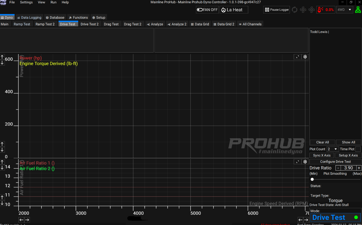This screenshot has height=225, width=362.
Task: Open the 4WD drive mode dropdown
Action: [344, 10]
